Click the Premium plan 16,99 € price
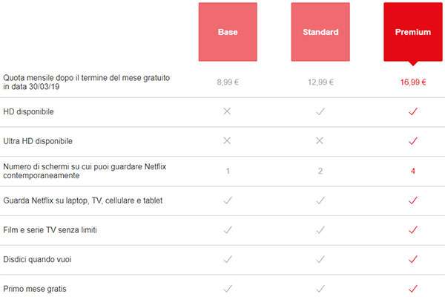The height and width of the screenshot is (297, 445). point(413,82)
